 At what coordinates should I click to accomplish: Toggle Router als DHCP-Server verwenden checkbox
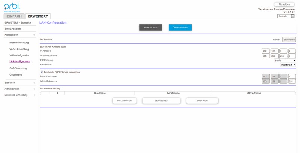(42, 72)
